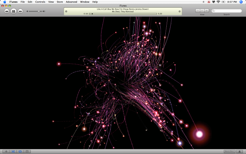The height and width of the screenshot is (154, 246).
Task: Click the Burn Disc button
Action: point(229,152)
